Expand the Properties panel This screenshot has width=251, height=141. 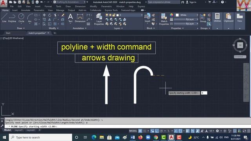pos(177,28)
